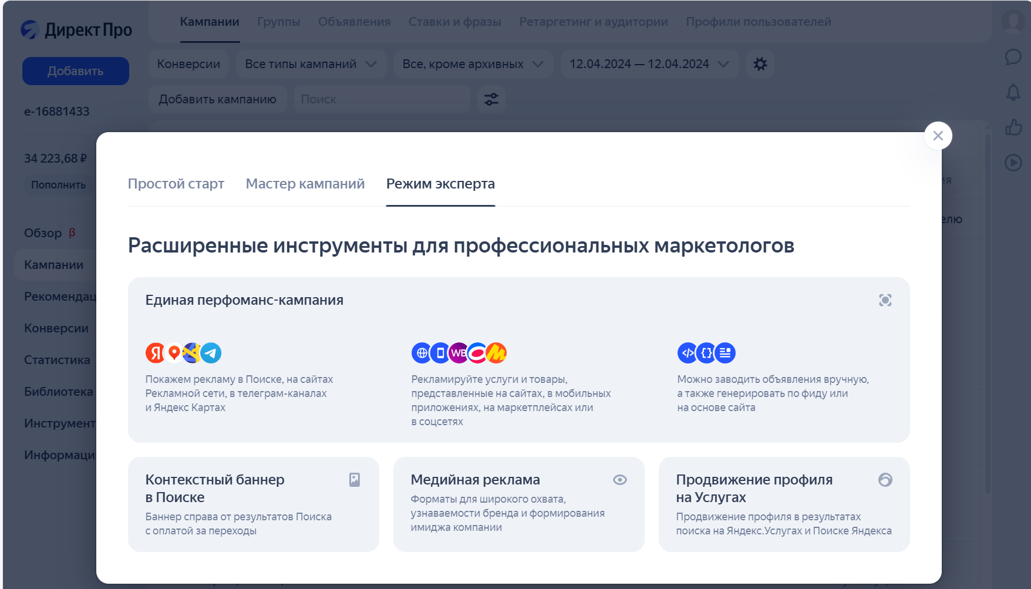
Task: Click the Директ Про logo
Action: click(x=76, y=29)
